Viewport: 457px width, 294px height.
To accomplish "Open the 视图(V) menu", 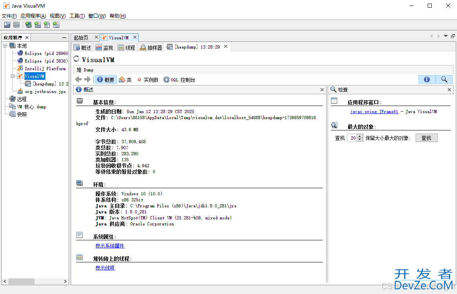I will pos(57,16).
